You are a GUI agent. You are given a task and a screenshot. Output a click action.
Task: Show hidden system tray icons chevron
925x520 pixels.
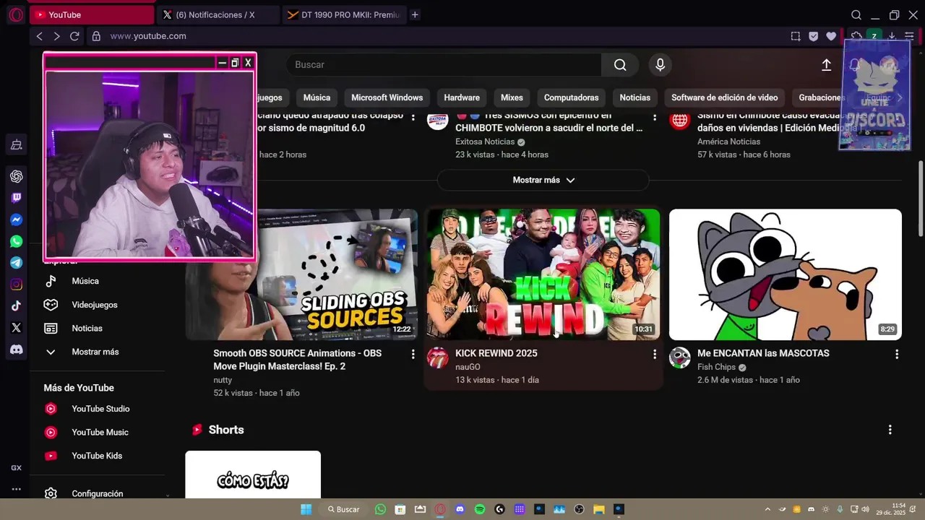pos(767,509)
